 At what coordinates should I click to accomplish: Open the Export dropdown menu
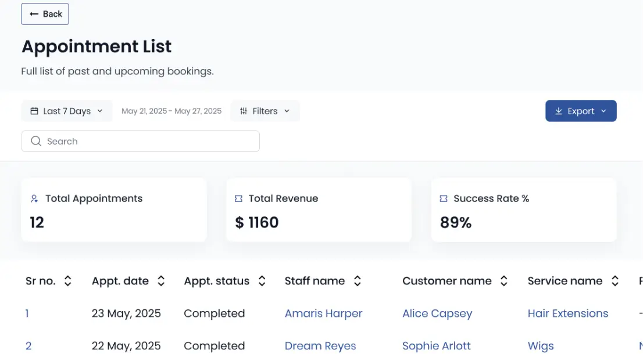coord(580,111)
